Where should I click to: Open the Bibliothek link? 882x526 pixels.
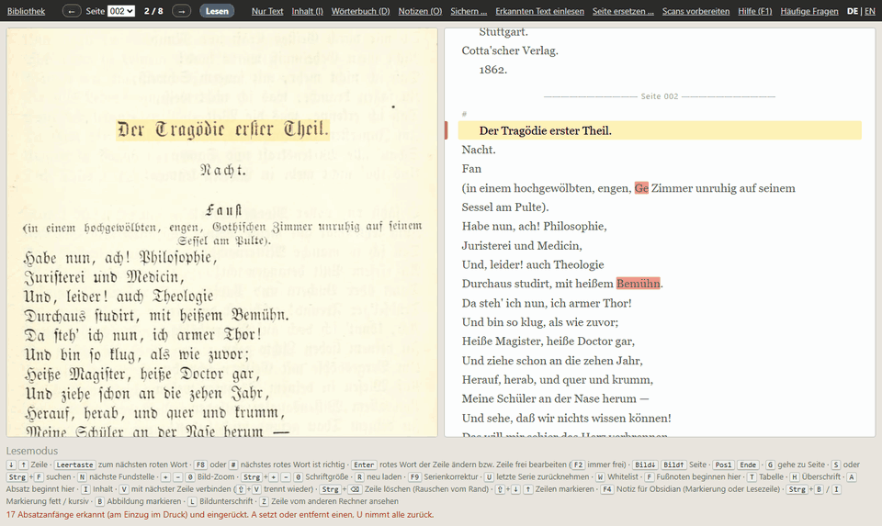pos(26,11)
